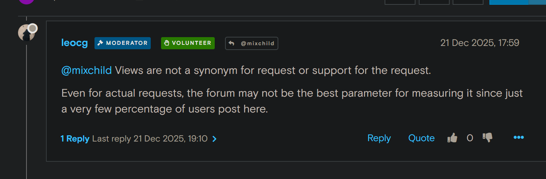The width and height of the screenshot is (546, 179).
Task: Click the vote count number 0
Action: point(470,138)
